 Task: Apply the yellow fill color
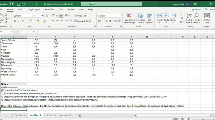[x=38, y=21]
